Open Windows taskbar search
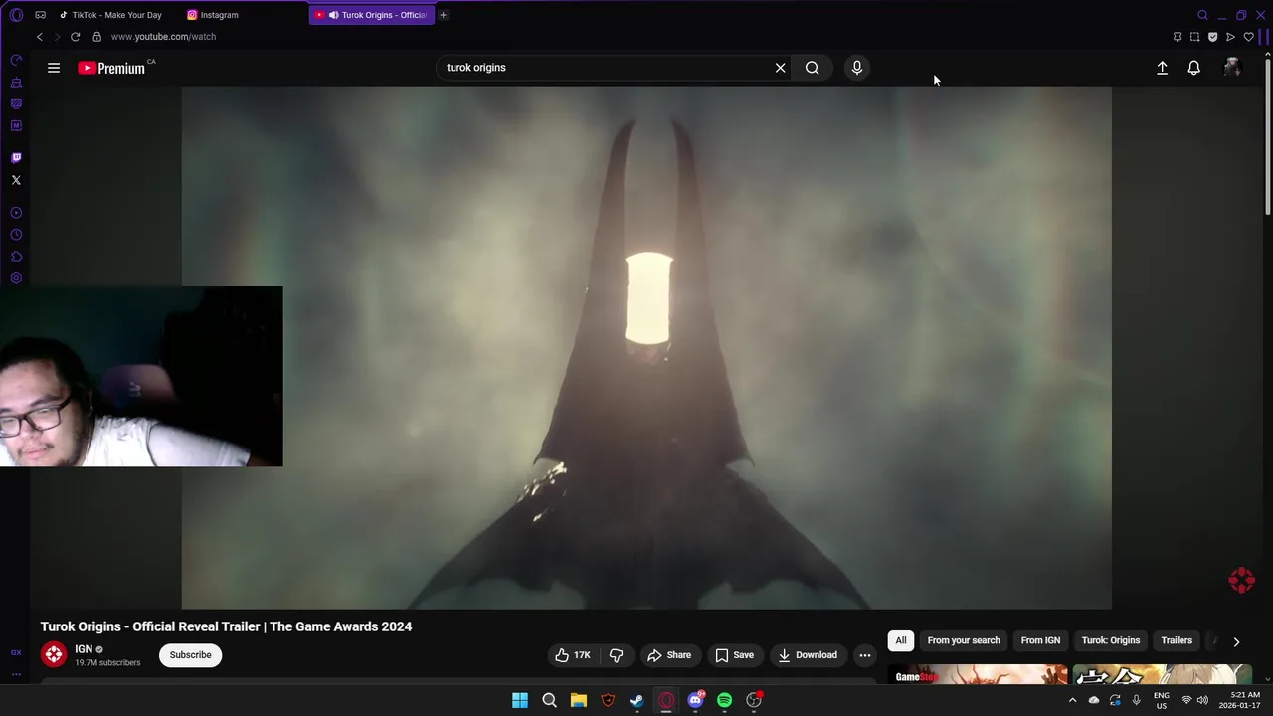The image size is (1273, 716). (x=549, y=700)
